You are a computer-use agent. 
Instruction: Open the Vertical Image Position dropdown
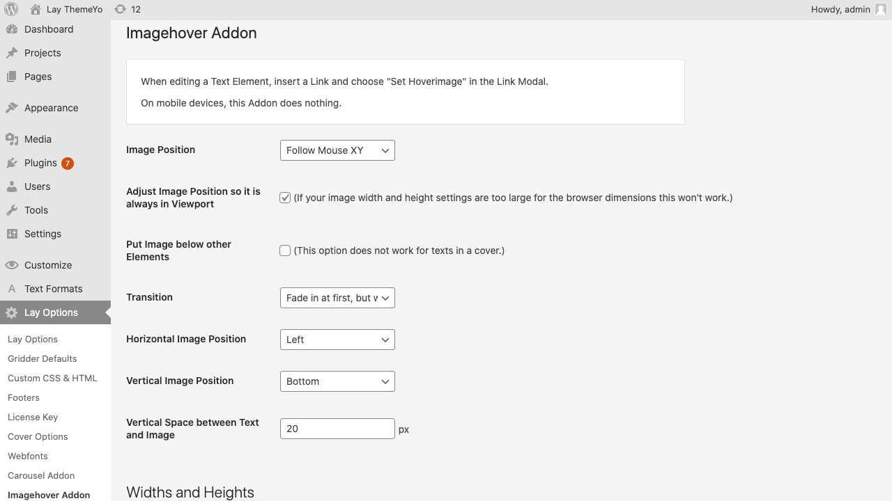337,381
